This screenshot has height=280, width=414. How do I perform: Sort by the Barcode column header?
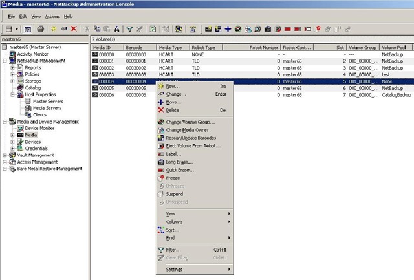140,47
